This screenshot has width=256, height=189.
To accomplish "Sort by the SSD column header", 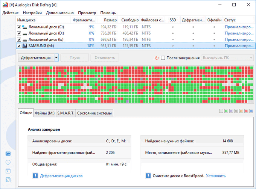I will pos(173,20).
